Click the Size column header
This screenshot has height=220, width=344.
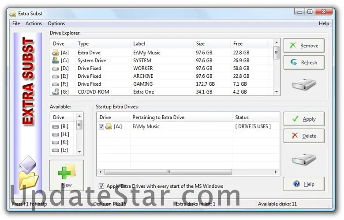(212, 44)
